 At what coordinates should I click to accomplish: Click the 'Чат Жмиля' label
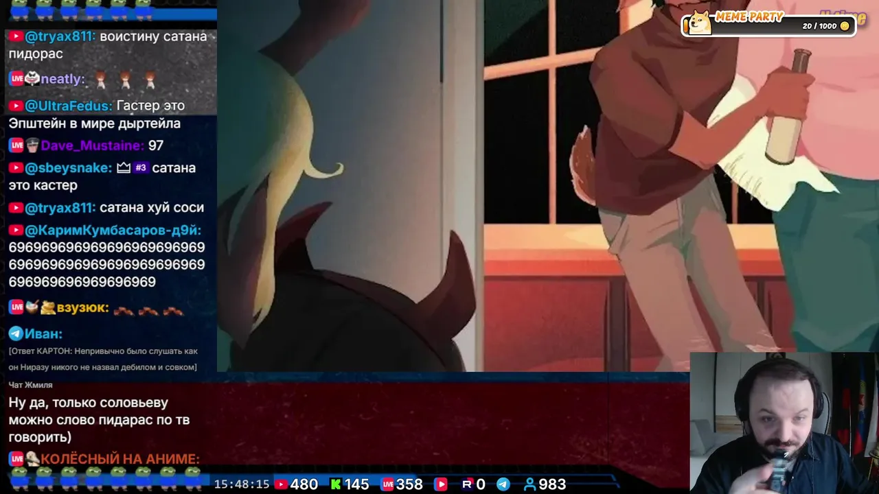point(30,385)
